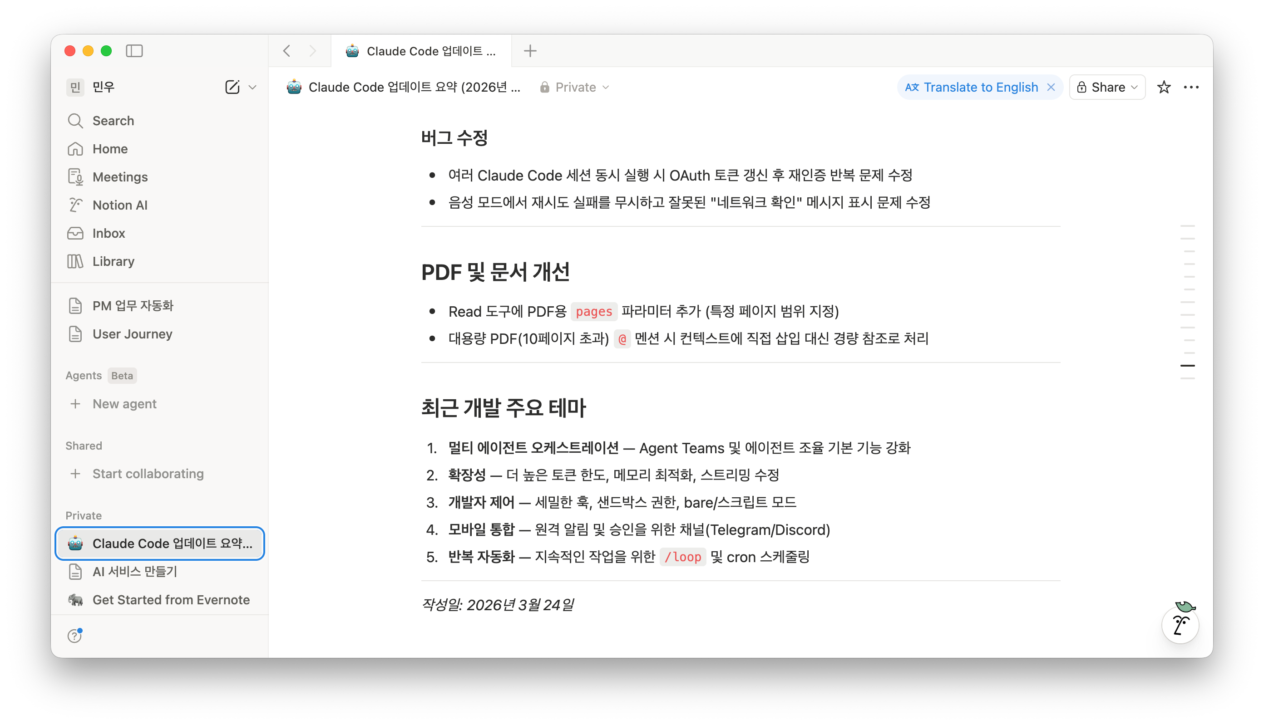The image size is (1264, 725).
Task: Favorite this page with the star icon
Action: point(1164,87)
